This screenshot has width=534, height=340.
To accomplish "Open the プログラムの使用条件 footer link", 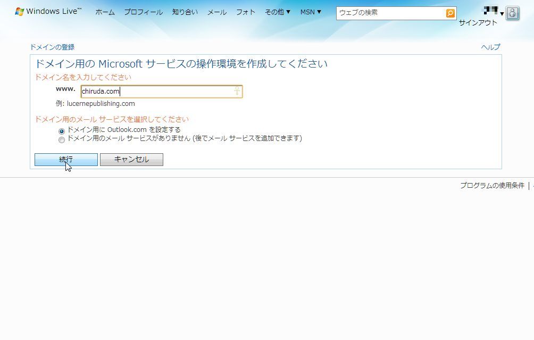I will 492,185.
